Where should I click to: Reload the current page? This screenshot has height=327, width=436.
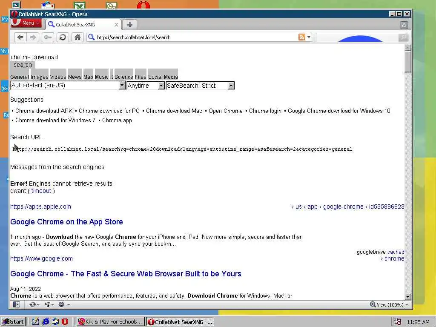63,37
